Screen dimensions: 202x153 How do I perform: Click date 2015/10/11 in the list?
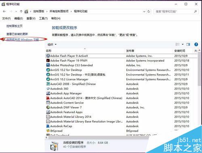(182, 75)
